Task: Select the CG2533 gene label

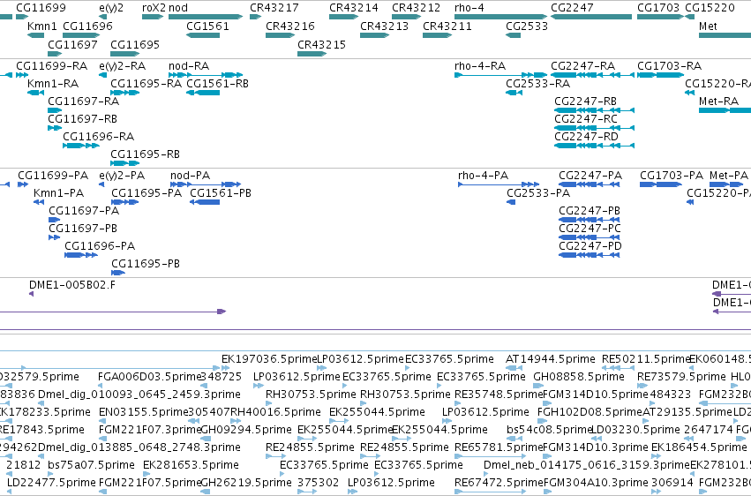Action: 526,26
